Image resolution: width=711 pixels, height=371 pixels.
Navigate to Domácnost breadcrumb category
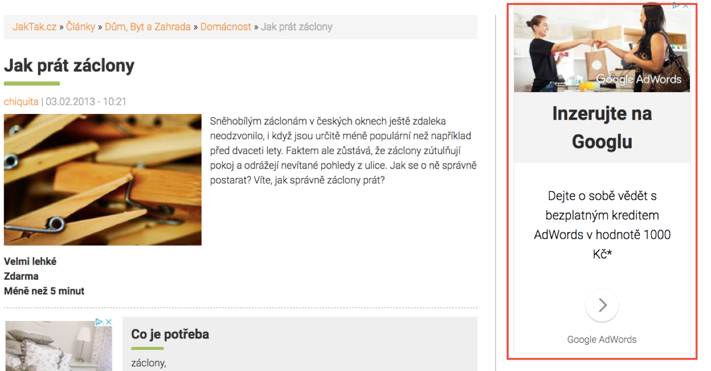226,27
